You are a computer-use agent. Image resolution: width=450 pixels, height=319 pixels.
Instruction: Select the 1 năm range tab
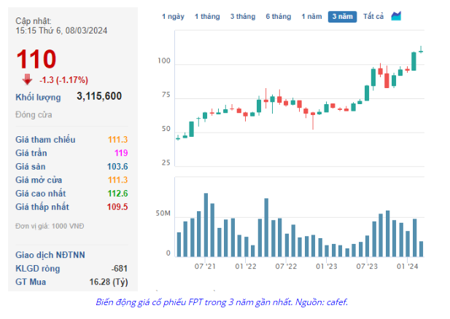coord(312,16)
